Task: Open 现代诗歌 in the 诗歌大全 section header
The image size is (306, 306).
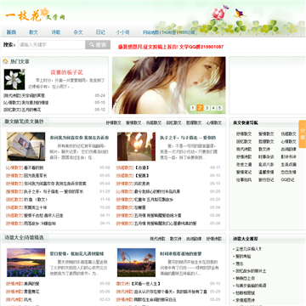Action: click(157, 239)
